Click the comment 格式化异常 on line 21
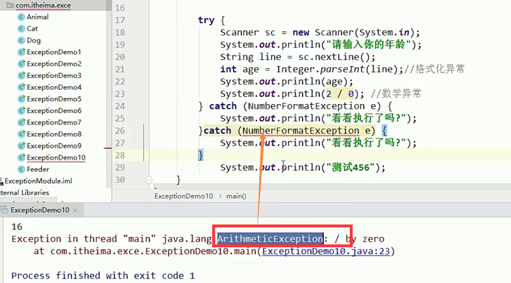 (x=434, y=69)
